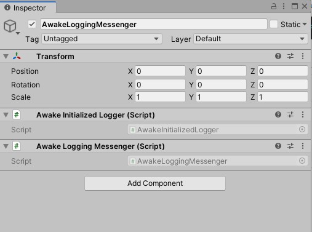This screenshot has height=232, width=312.
Task: Click Scale Z field
Action: [x=282, y=97]
